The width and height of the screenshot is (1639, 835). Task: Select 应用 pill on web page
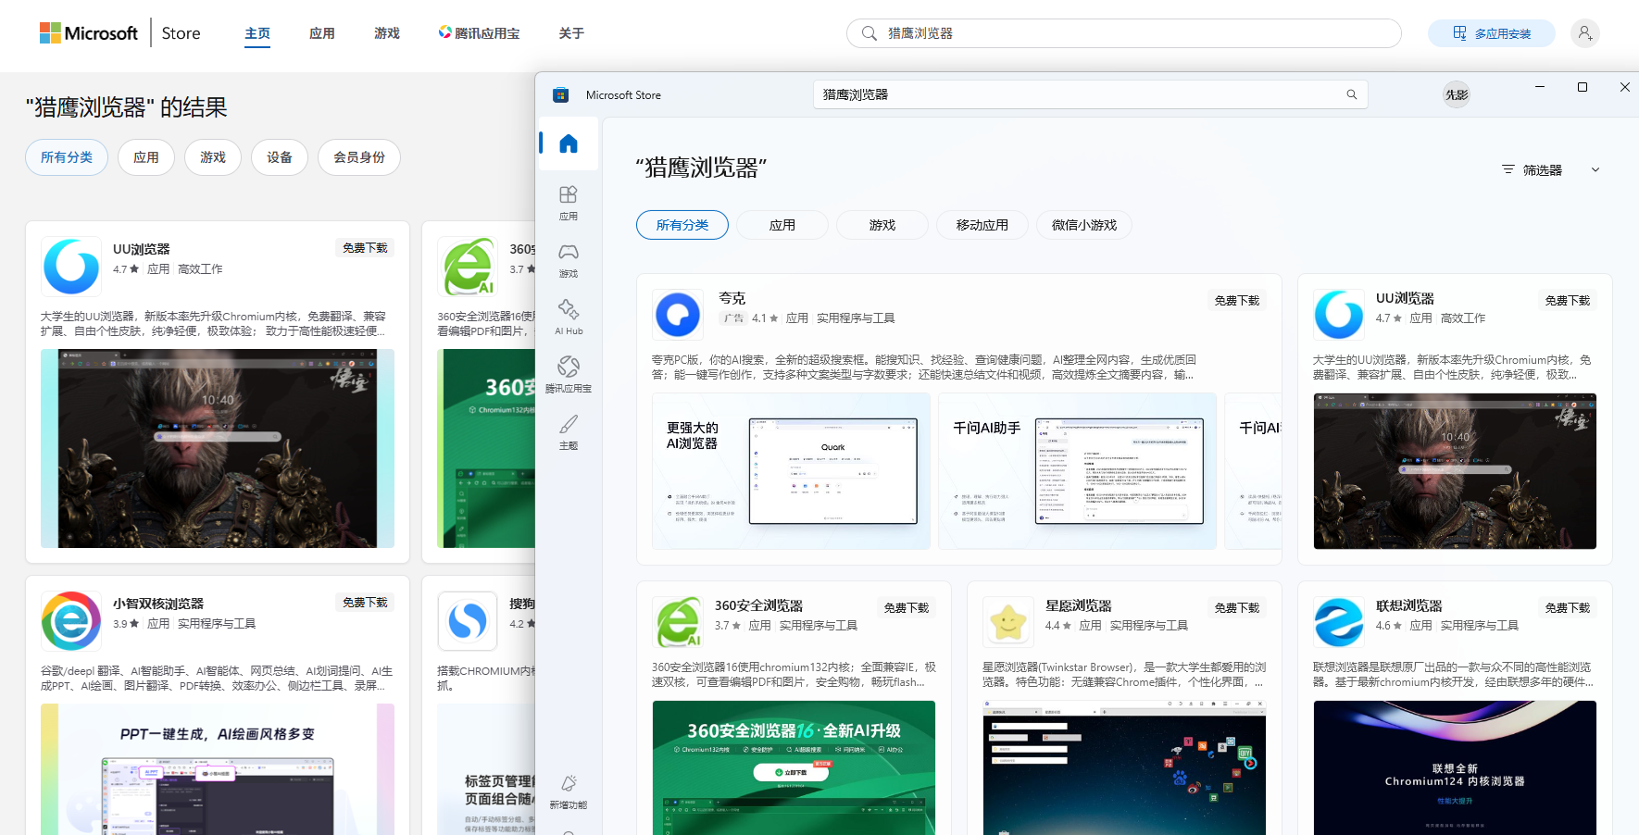point(146,157)
